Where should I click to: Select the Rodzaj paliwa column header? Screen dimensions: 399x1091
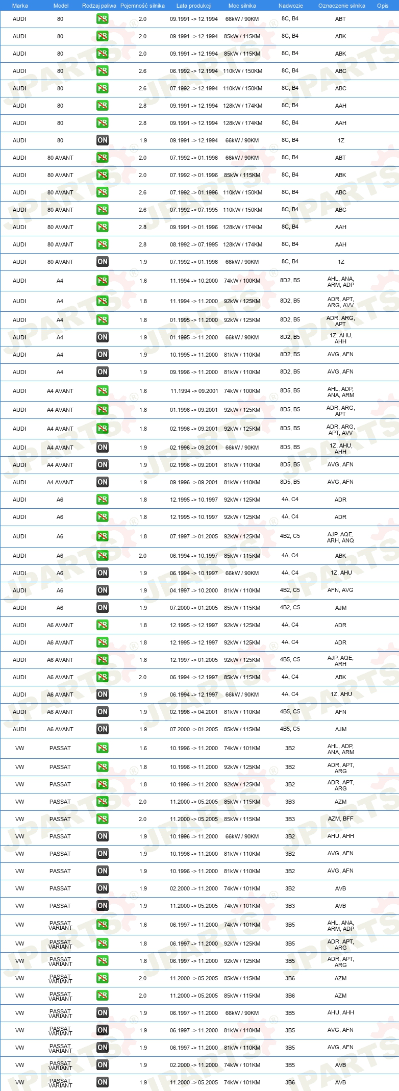(99, 6)
